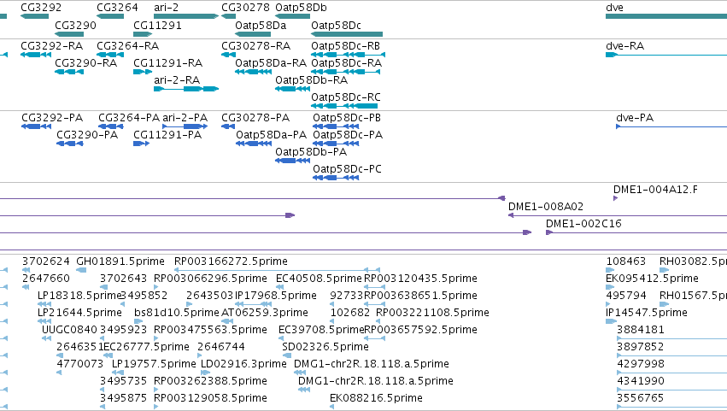
Task: Select the CG3290 gene label
Action: point(75,25)
